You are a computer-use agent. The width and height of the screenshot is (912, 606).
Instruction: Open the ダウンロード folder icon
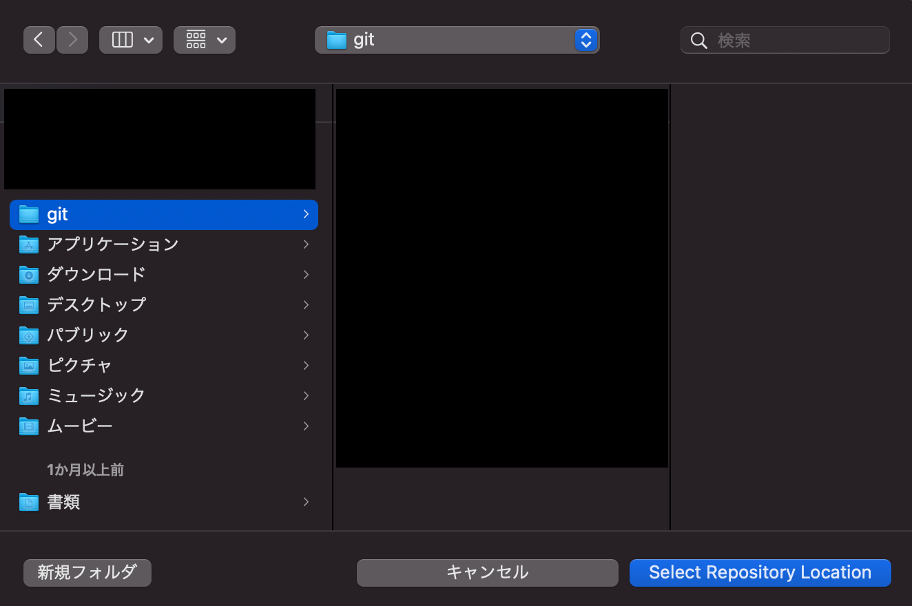[x=28, y=275]
